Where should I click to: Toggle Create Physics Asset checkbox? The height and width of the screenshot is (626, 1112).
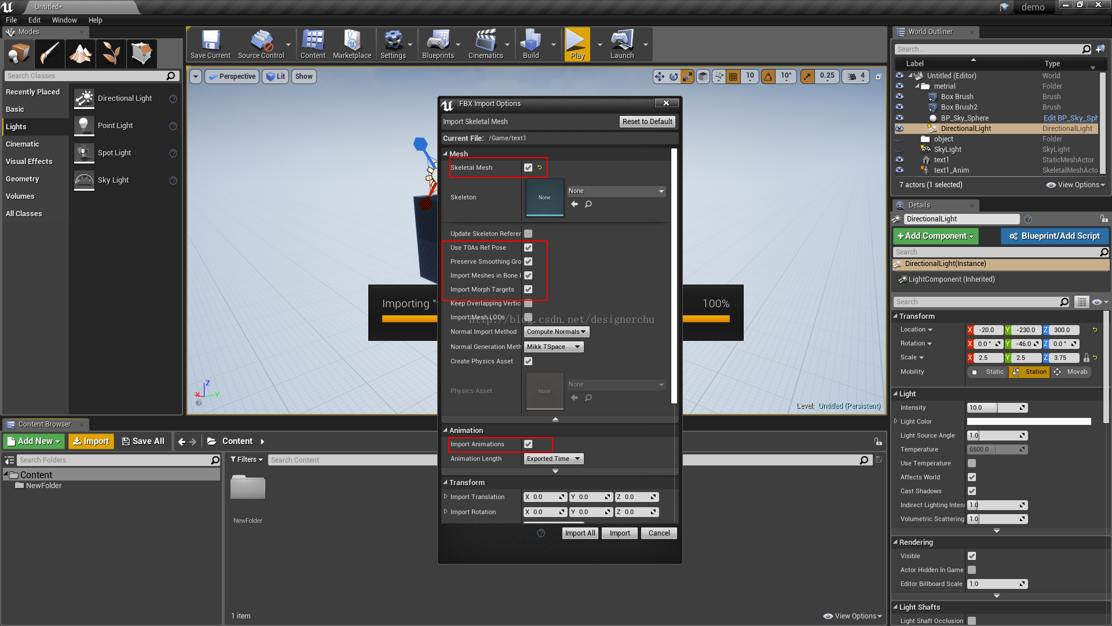[x=528, y=361]
